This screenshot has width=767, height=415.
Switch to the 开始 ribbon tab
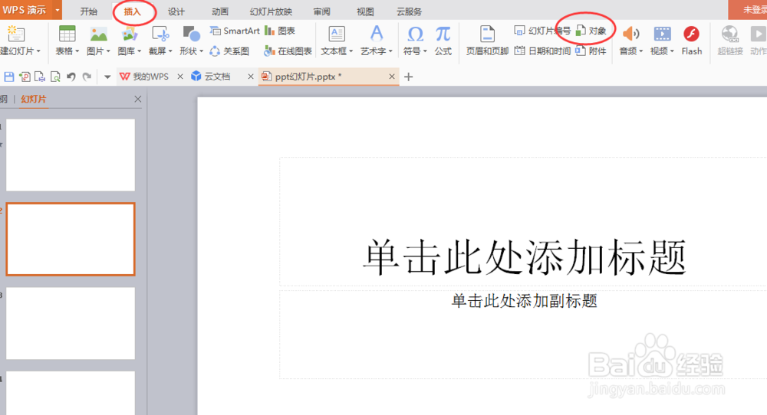[88, 11]
